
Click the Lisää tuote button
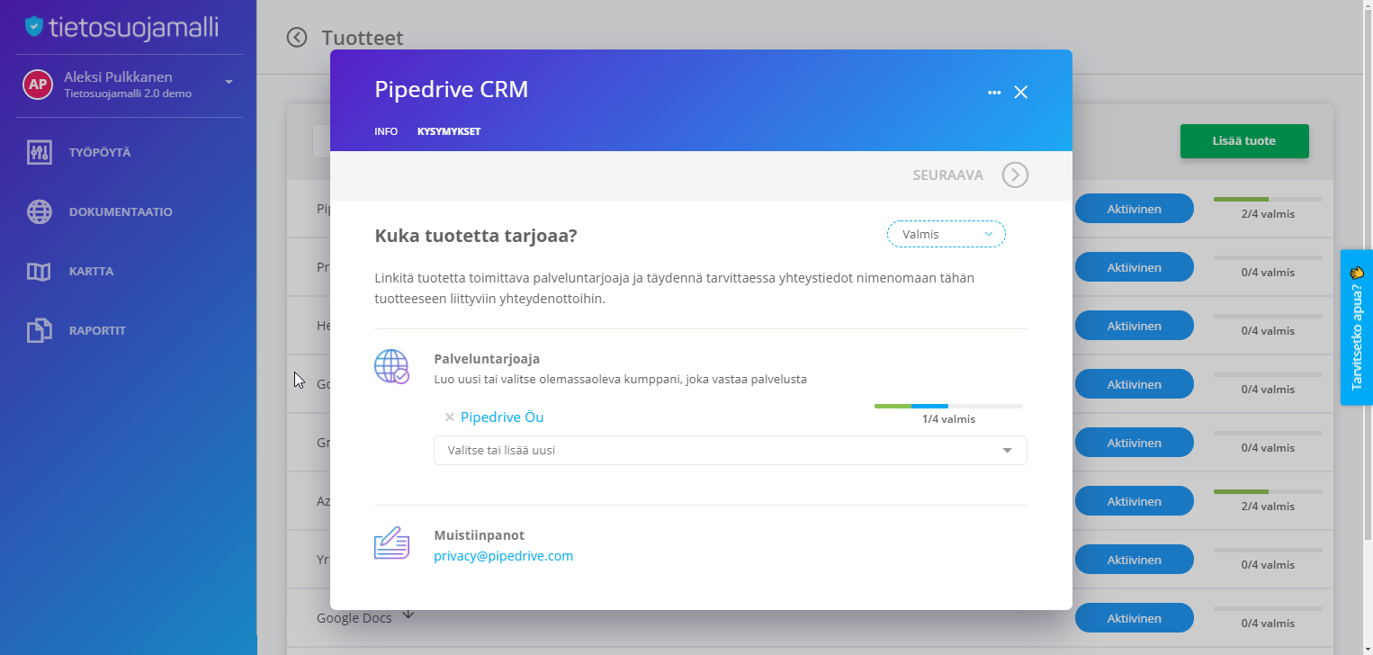coord(1244,141)
